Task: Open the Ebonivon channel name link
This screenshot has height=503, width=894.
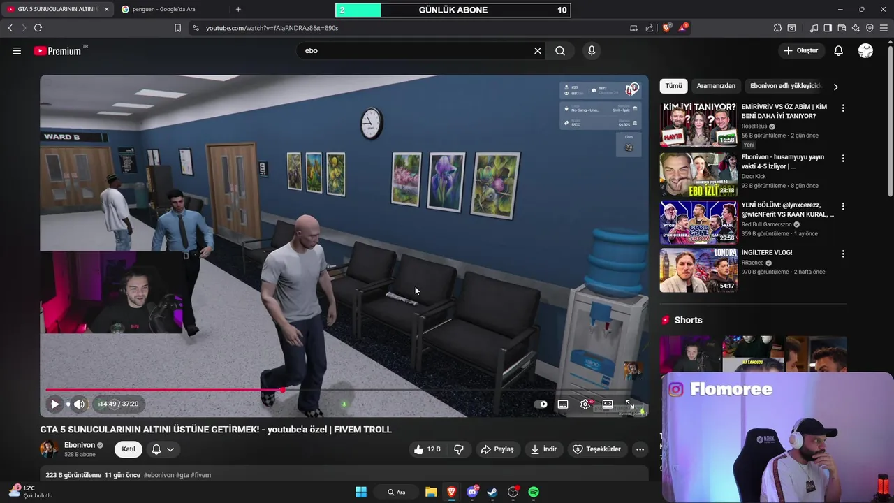Action: [80, 445]
